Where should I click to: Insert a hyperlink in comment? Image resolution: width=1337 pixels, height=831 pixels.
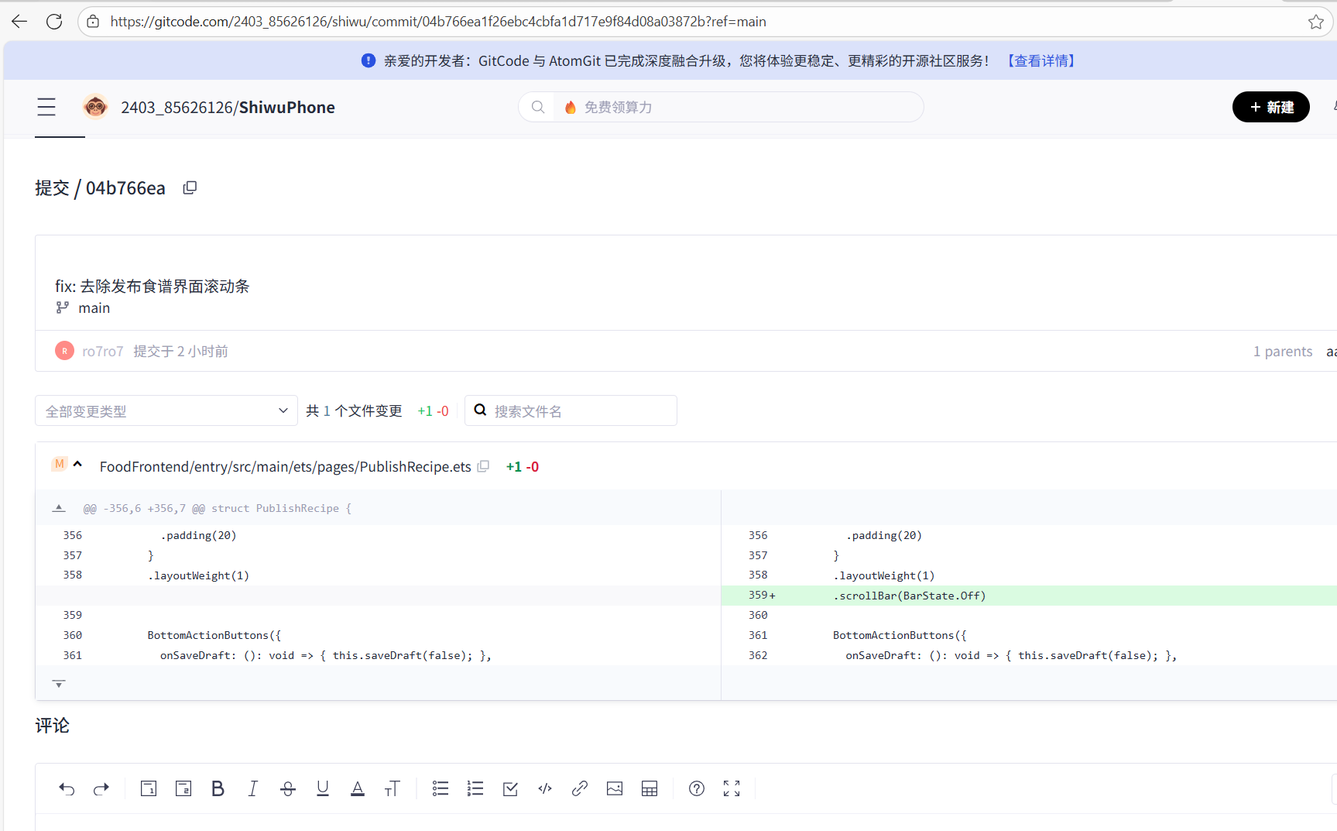click(580, 788)
